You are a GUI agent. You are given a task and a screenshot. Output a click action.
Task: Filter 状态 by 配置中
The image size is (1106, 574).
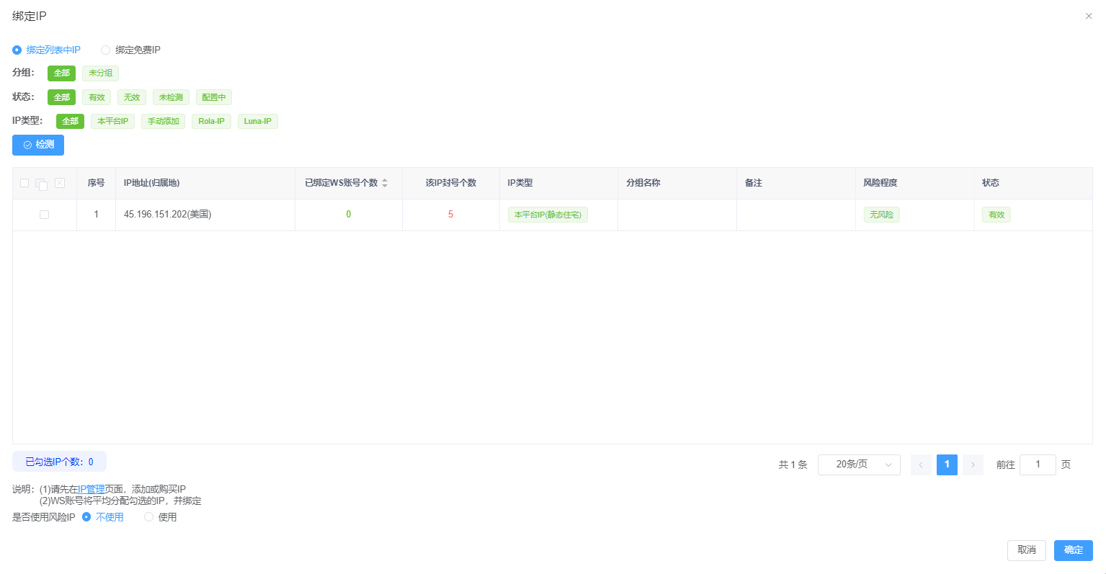click(x=214, y=97)
